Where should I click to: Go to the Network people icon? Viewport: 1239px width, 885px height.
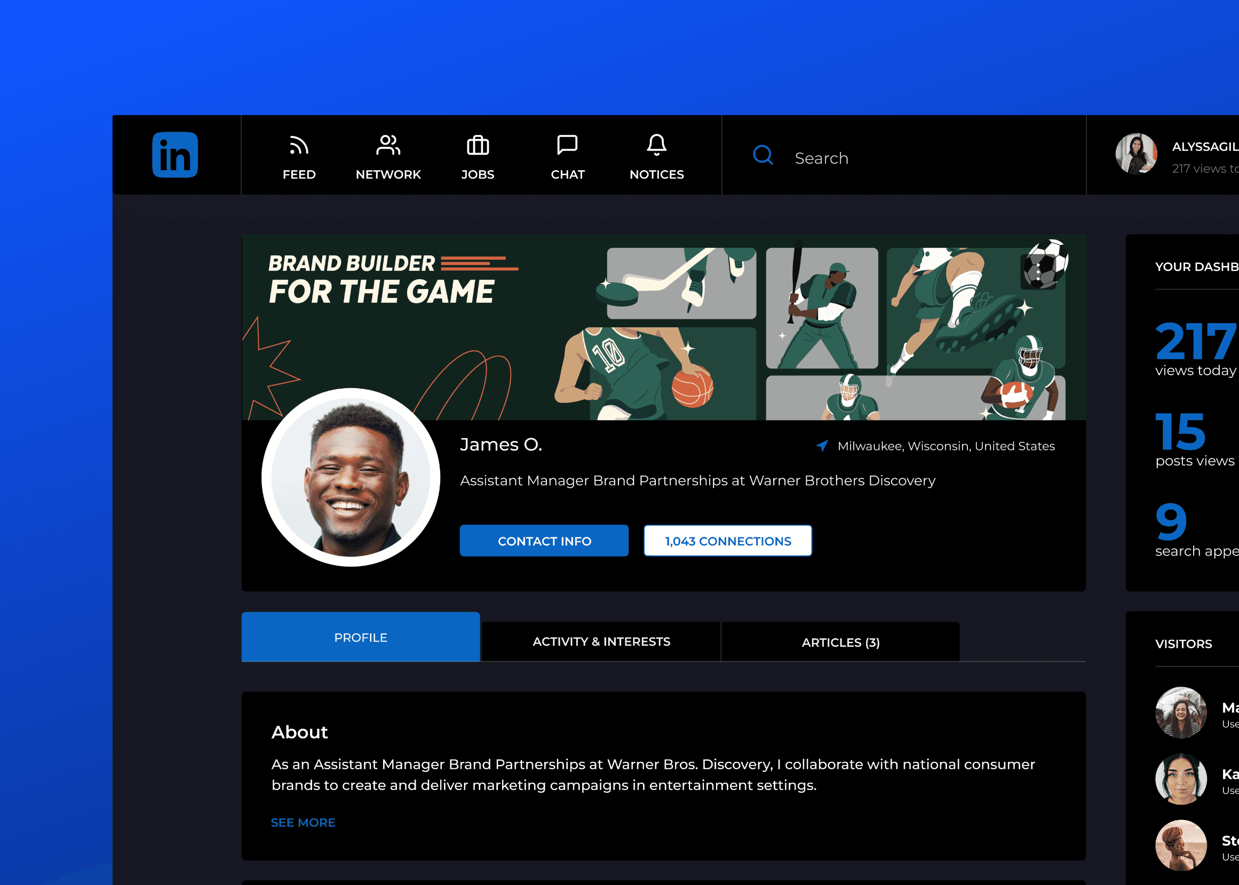tap(388, 146)
